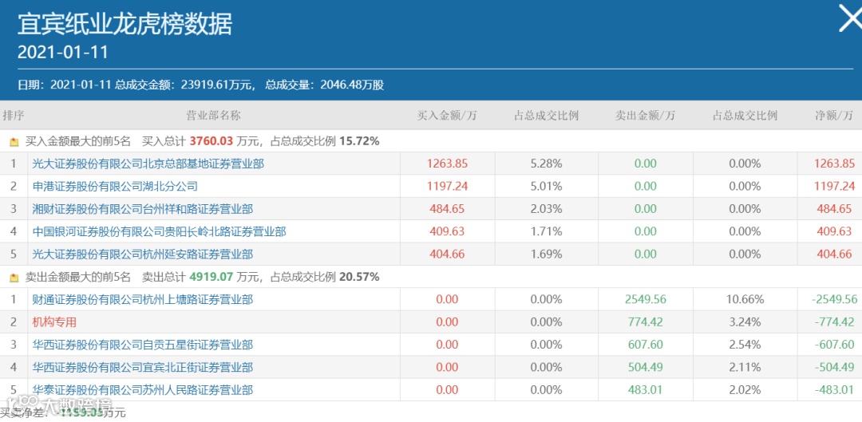Click the 卖出金额/万 column header

click(x=645, y=116)
